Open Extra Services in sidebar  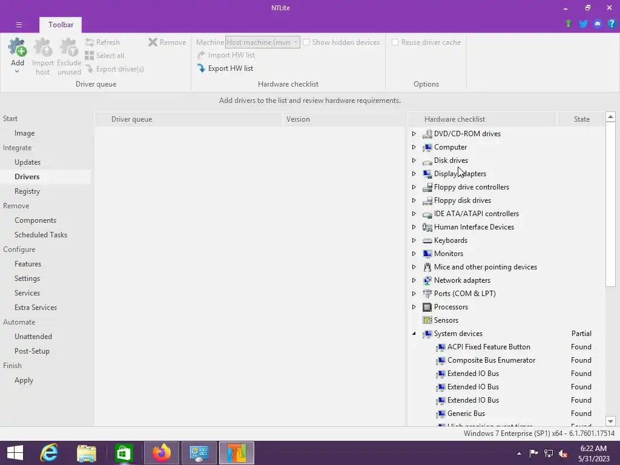pos(36,307)
